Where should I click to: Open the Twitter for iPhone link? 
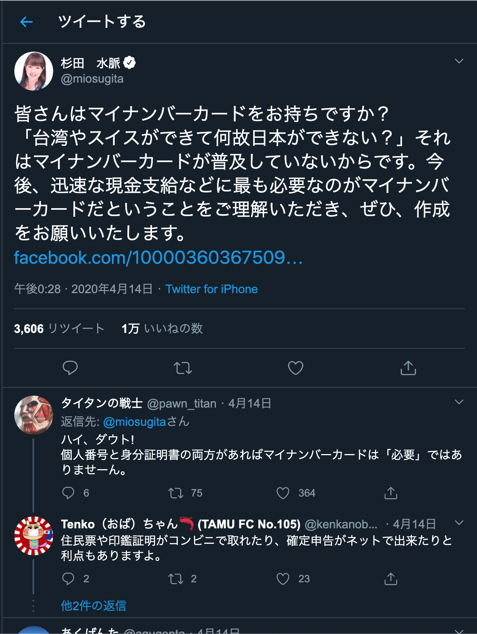(x=212, y=289)
